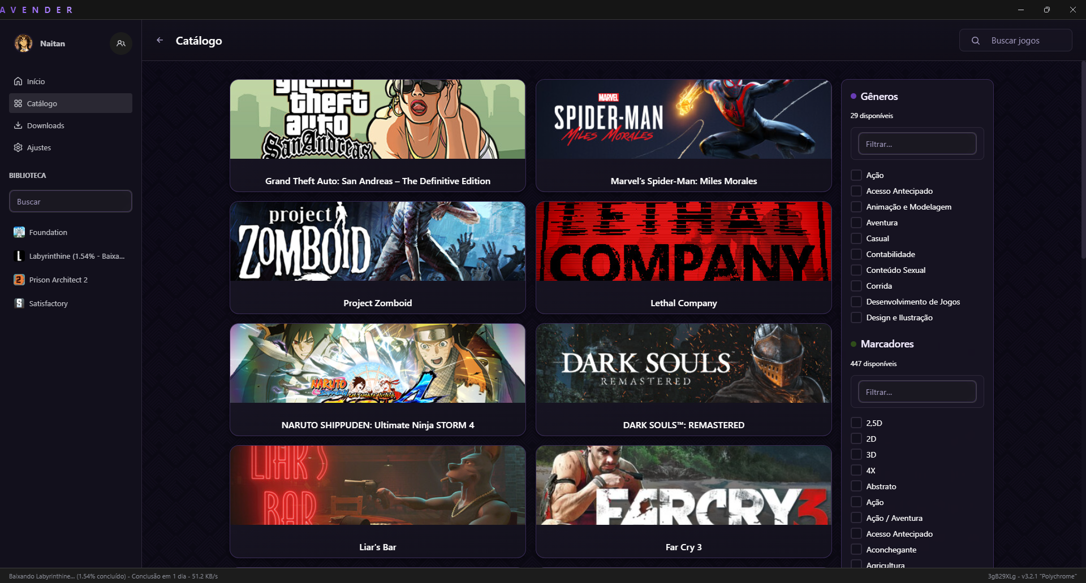Open DARK SOULS: REMASTERED from the catalog

[683, 380]
